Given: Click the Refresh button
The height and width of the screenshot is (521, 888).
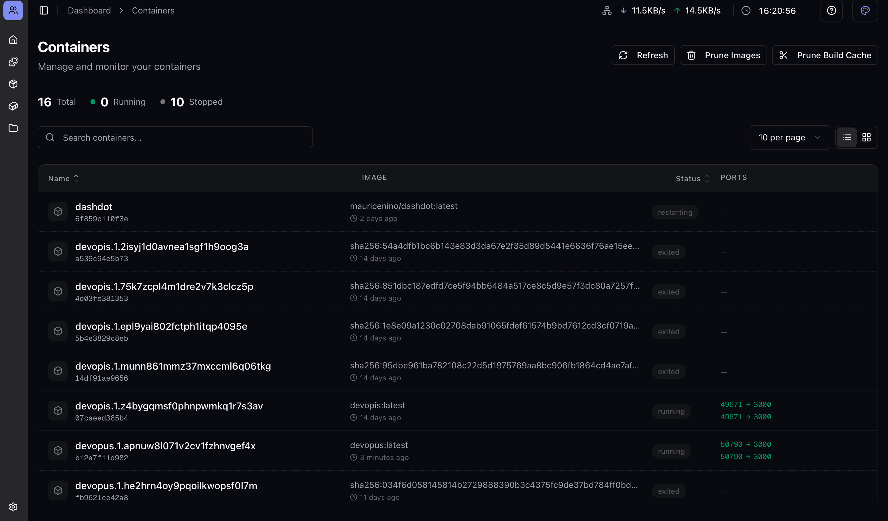Looking at the screenshot, I should (x=643, y=55).
